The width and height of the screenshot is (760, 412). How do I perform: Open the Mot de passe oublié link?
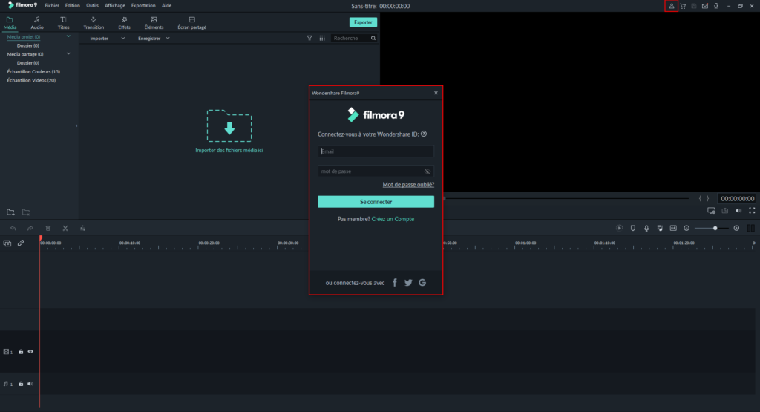408,185
